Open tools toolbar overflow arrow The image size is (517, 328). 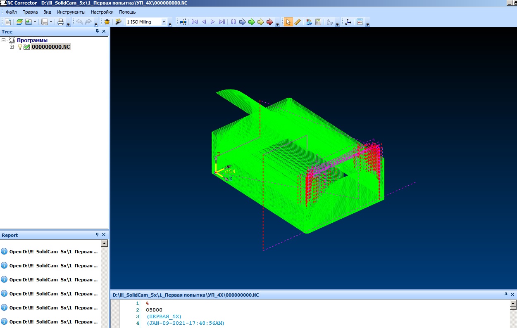tap(338, 24)
